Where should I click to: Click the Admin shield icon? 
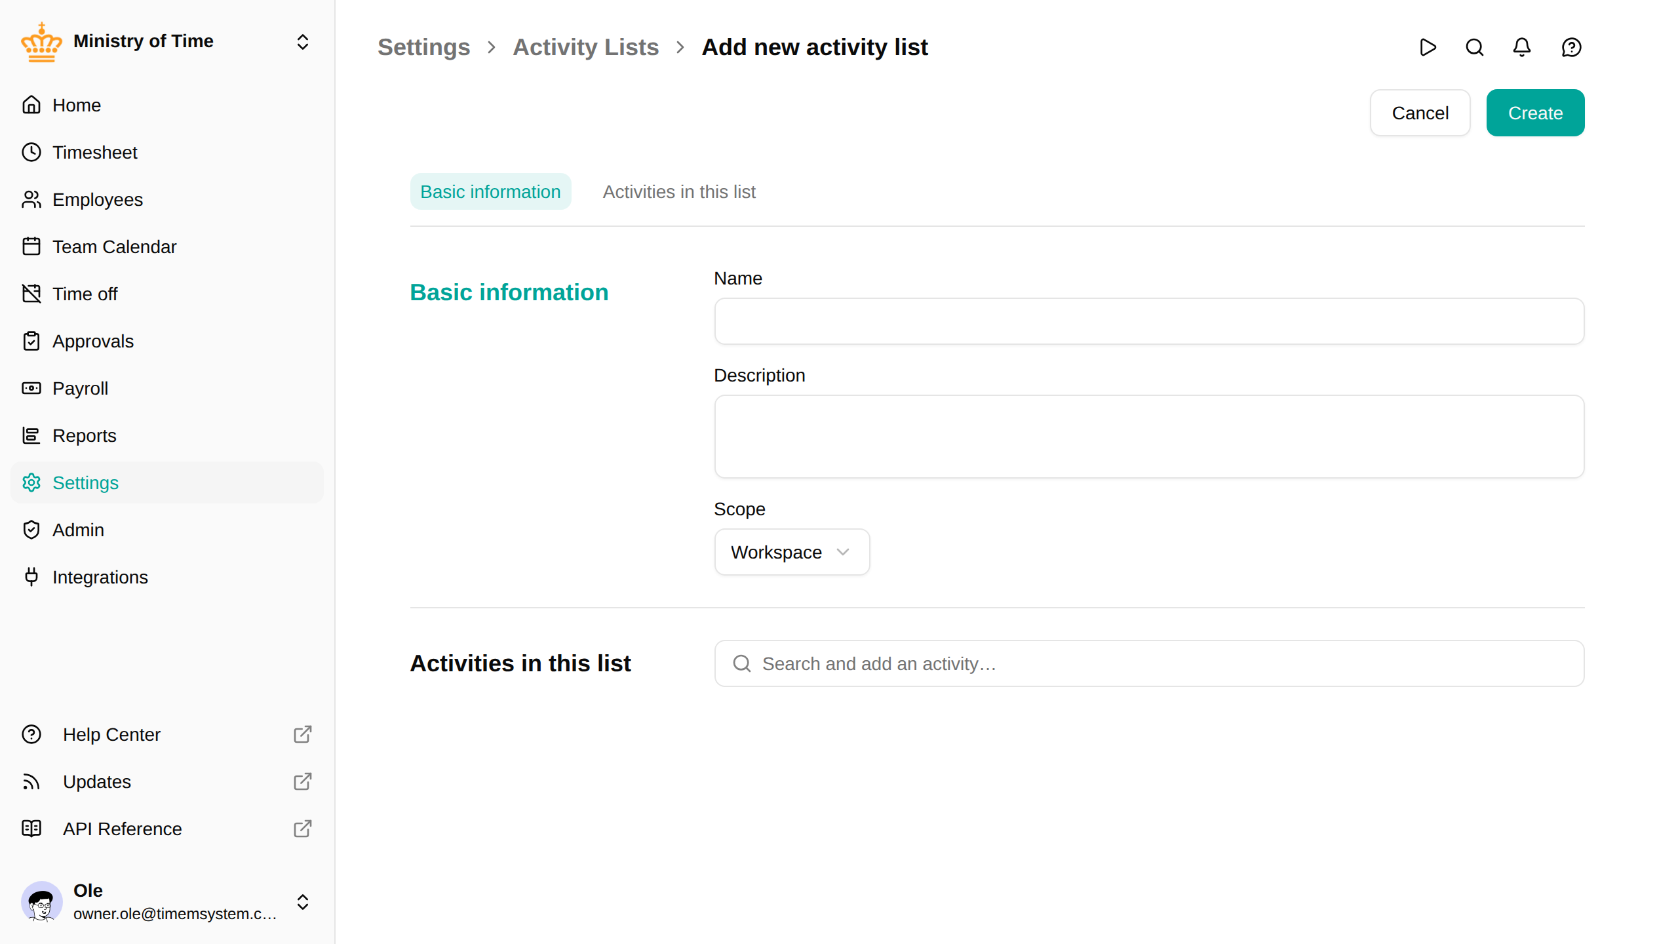31,530
